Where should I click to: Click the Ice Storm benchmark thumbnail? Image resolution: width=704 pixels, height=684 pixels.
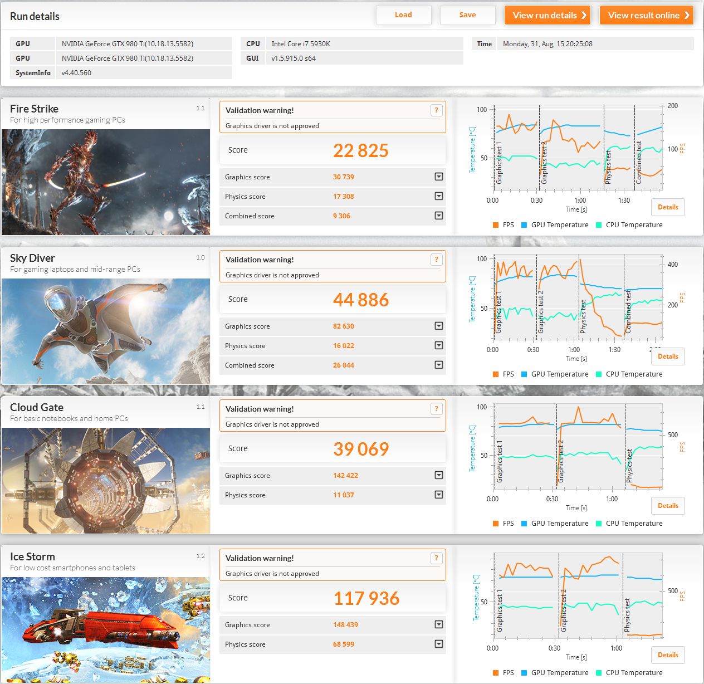106,630
